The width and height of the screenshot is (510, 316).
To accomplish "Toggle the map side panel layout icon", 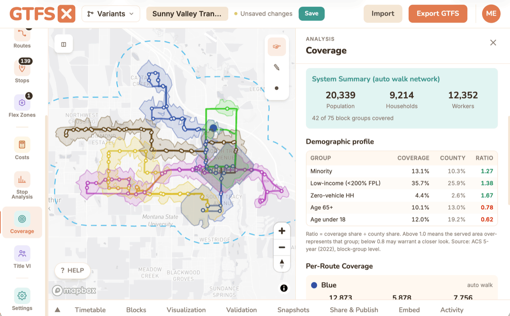I will 64,44.
